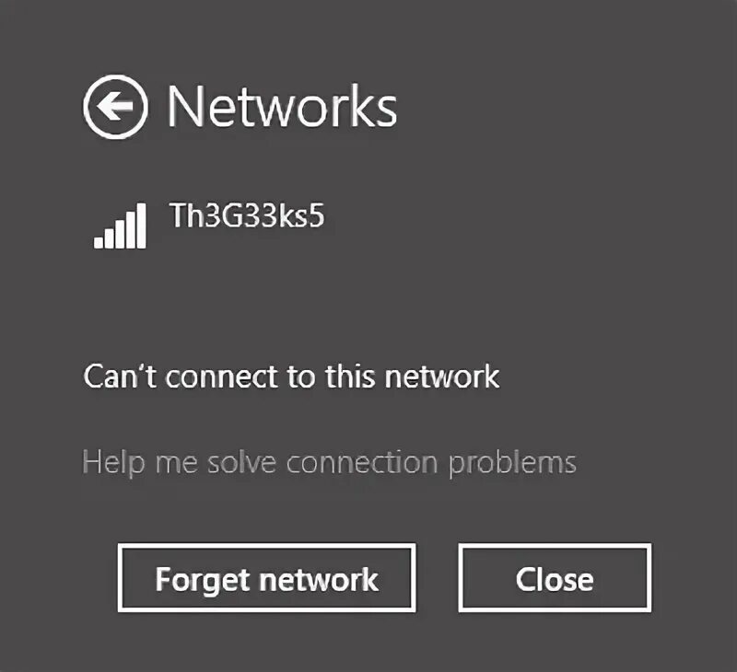This screenshot has width=737, height=672.
Task: Click the Networks panel heading
Action: pyautogui.click(x=282, y=107)
